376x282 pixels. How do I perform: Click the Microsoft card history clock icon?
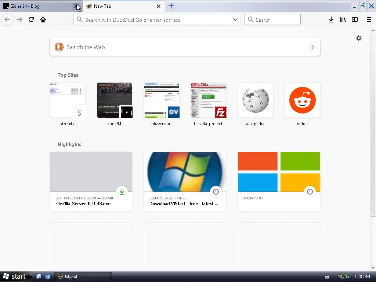(x=310, y=192)
